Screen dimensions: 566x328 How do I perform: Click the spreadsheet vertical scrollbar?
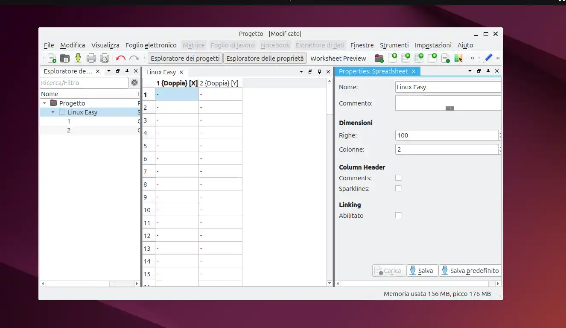329,171
